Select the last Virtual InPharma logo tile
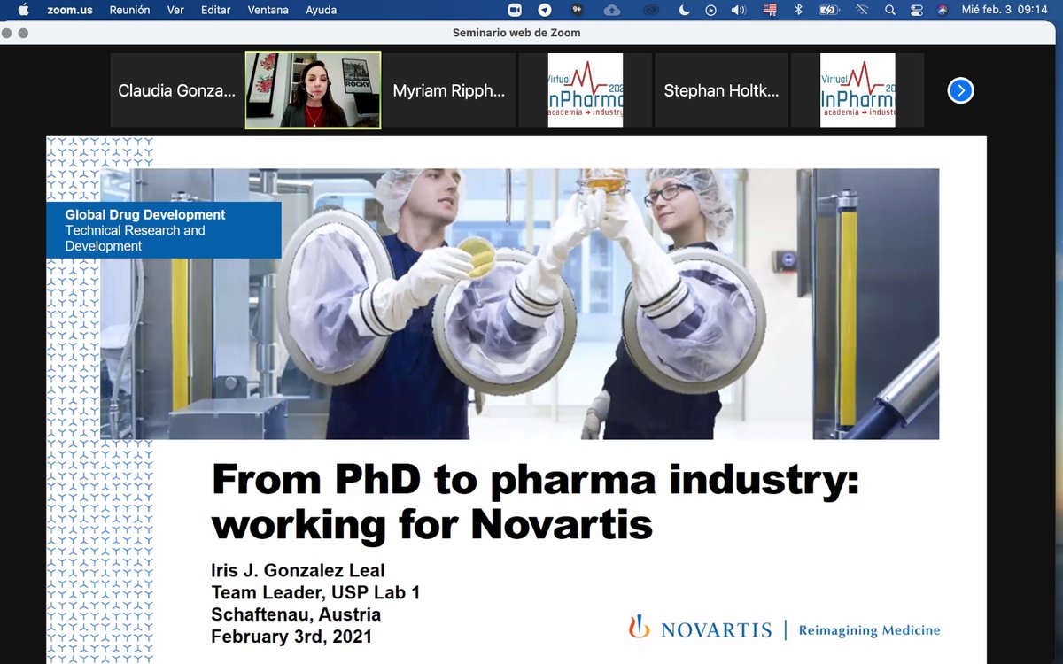Image resolution: width=1063 pixels, height=664 pixels. point(857,90)
